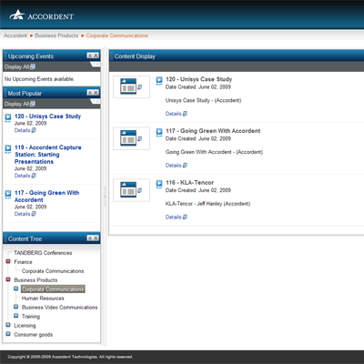Select Corporate Communications under Finance
This screenshot has height=364, width=364.
tap(53, 271)
